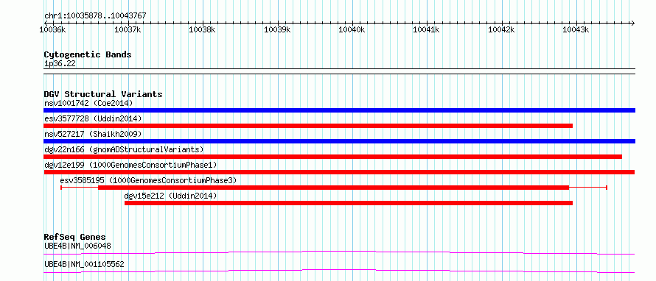656x281 pixels.
Task: Click the esv3585195 Phase3 thick red bar
Action: pos(333,188)
